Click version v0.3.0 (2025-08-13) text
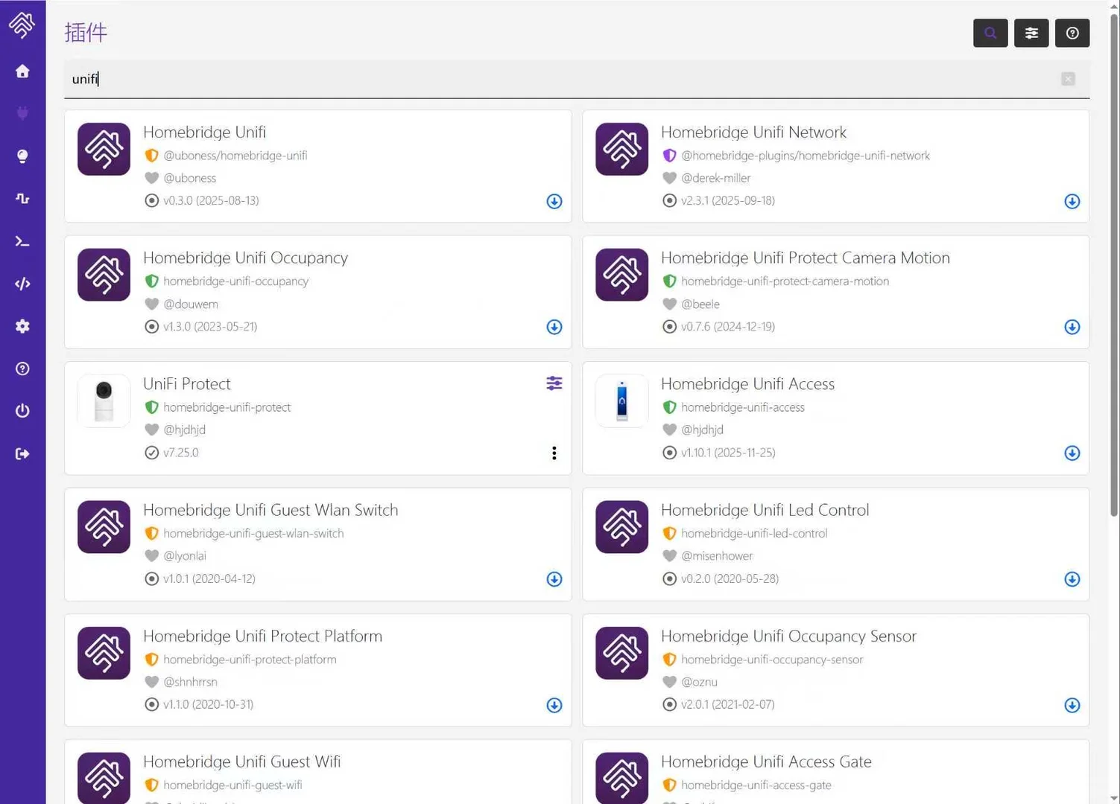1120x804 pixels. 211,200
